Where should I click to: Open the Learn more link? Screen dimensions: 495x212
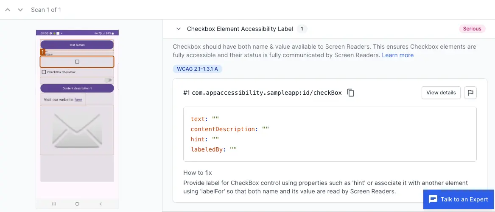[x=397, y=55]
